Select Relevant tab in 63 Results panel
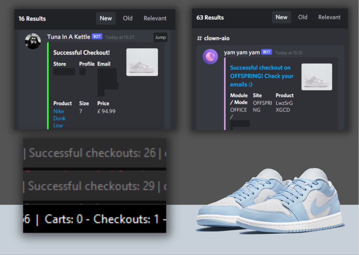This screenshot has height=255, width=359. (329, 17)
